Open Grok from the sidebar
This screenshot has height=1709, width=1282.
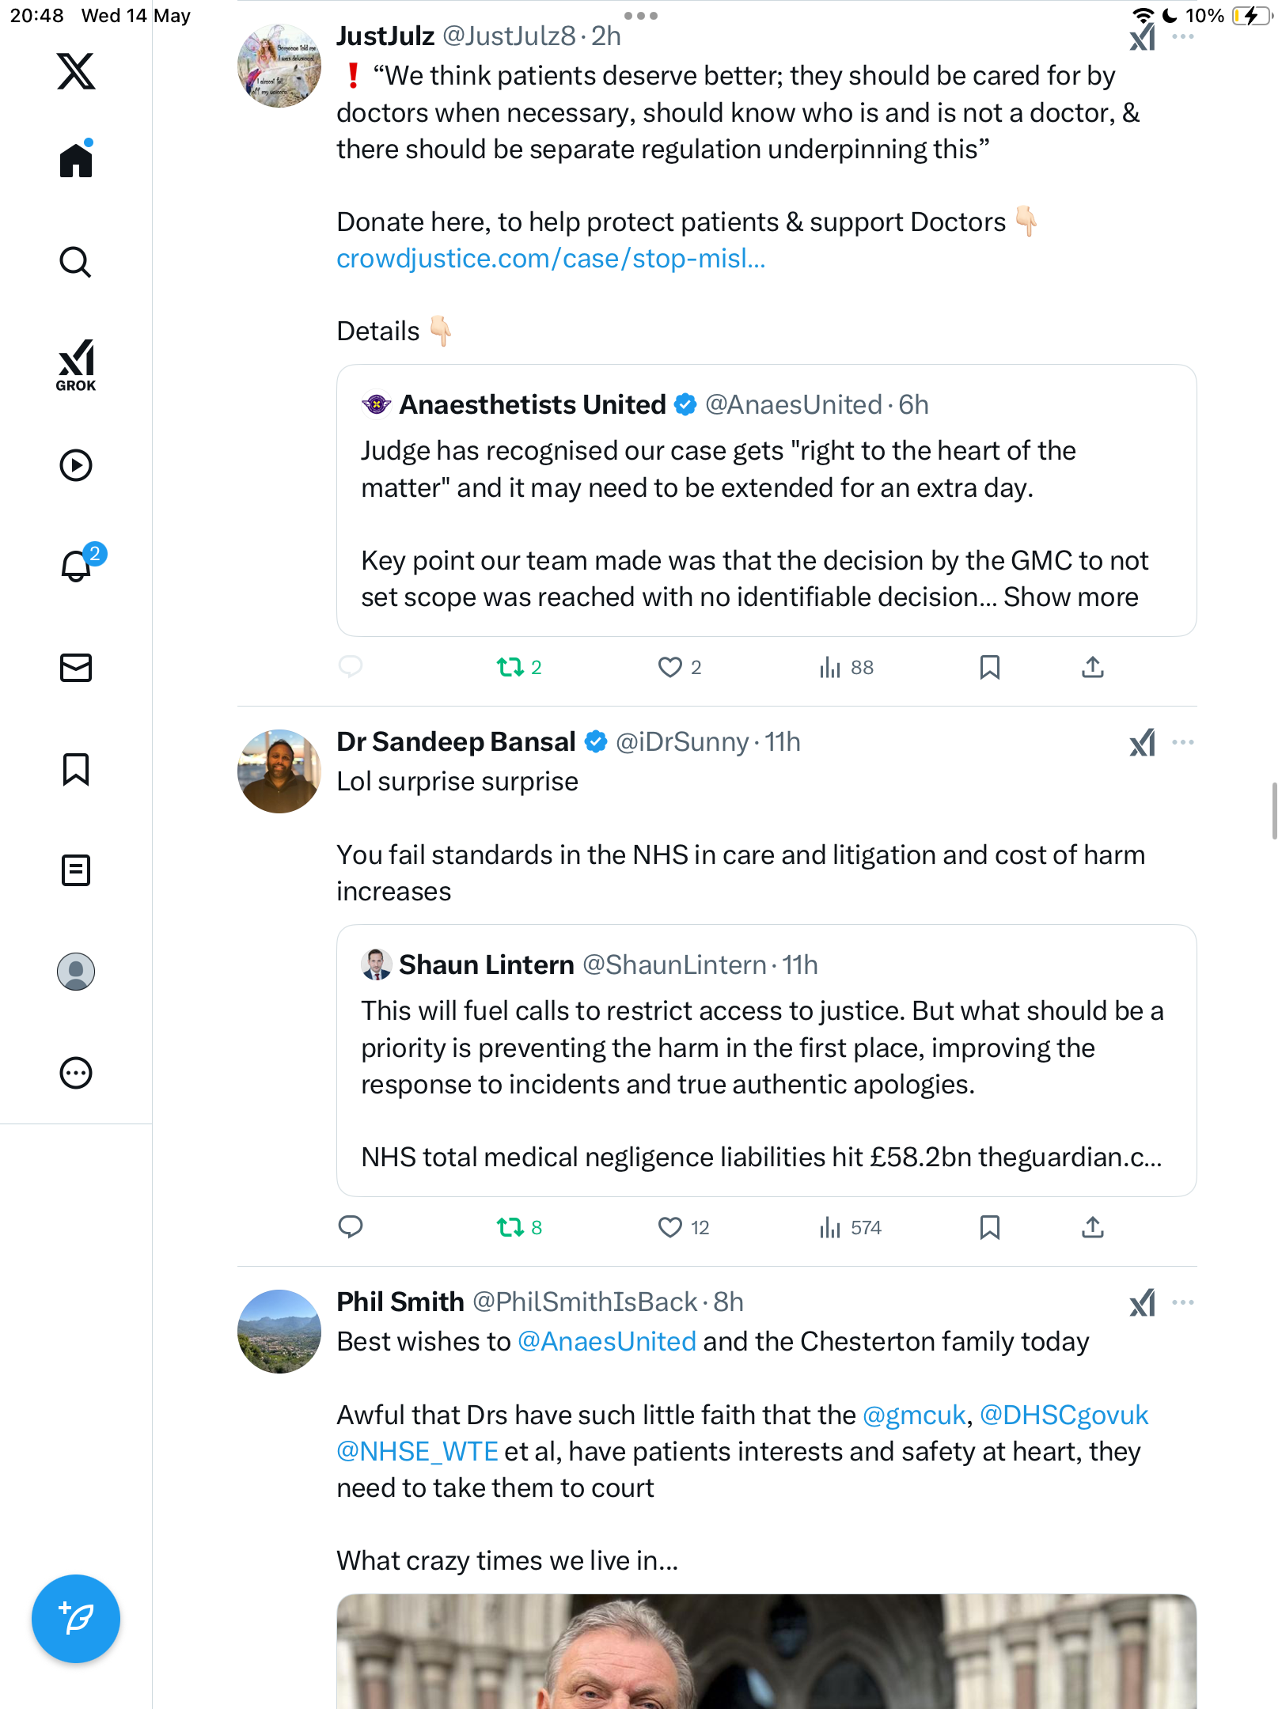[x=76, y=366]
